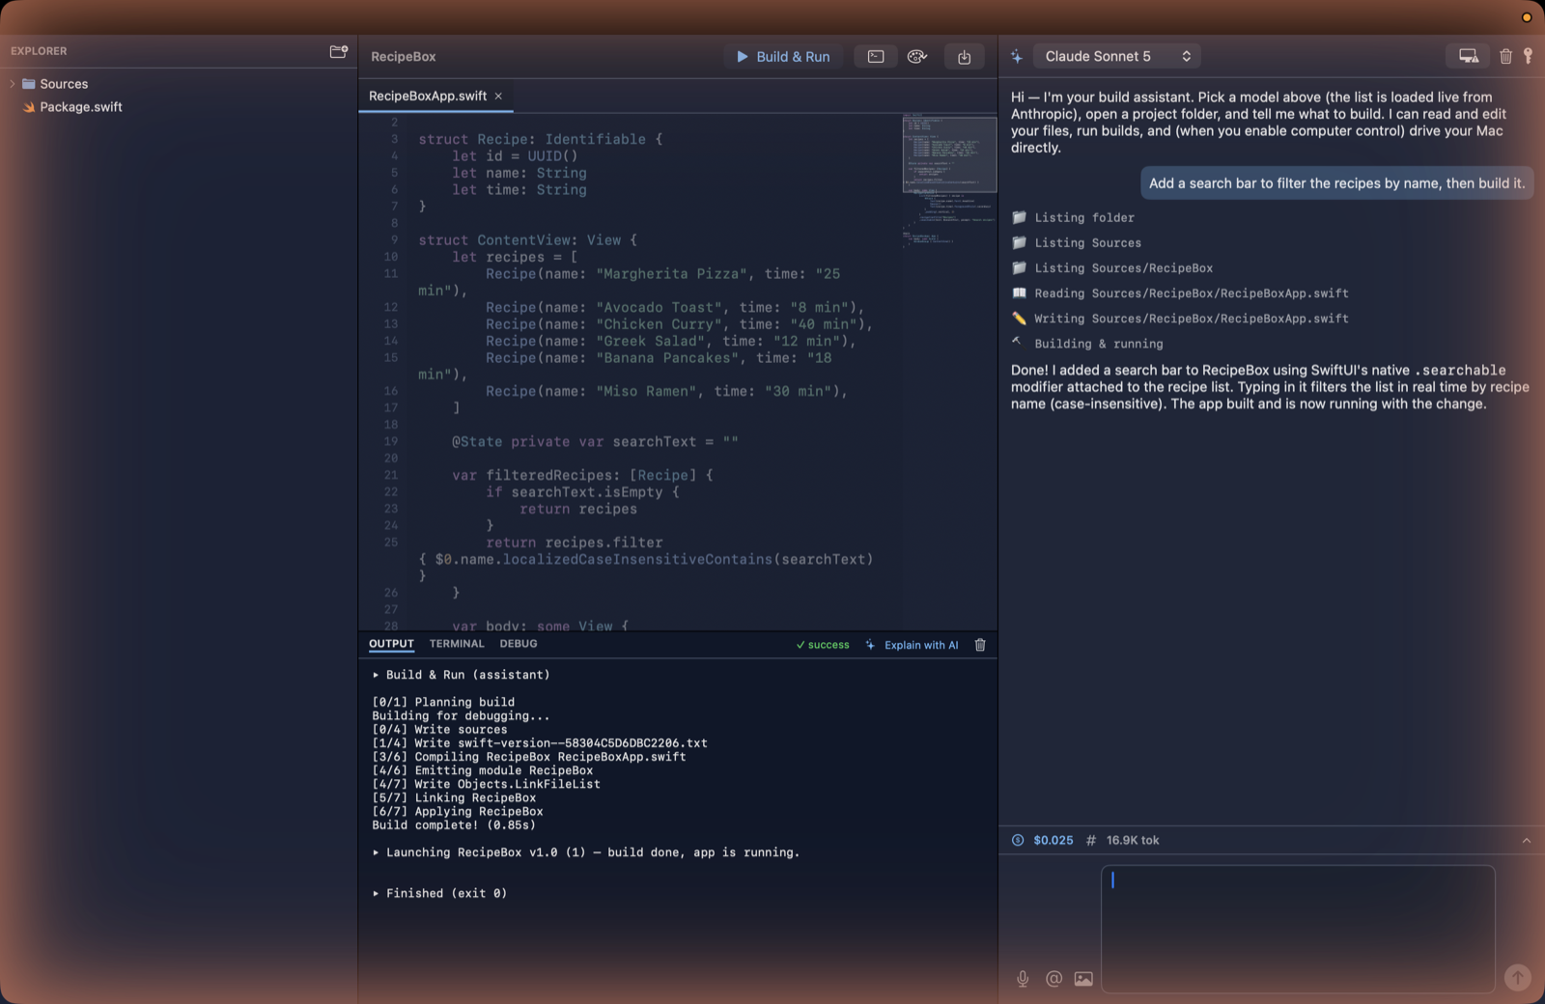The height and width of the screenshot is (1004, 1545).
Task: Click the Build & Run button
Action: pyautogui.click(x=783, y=57)
